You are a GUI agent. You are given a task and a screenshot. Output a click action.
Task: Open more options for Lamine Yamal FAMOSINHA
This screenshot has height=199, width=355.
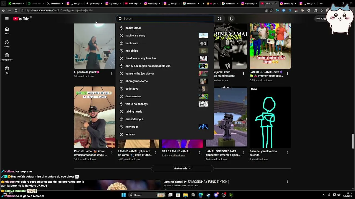coord(287,181)
